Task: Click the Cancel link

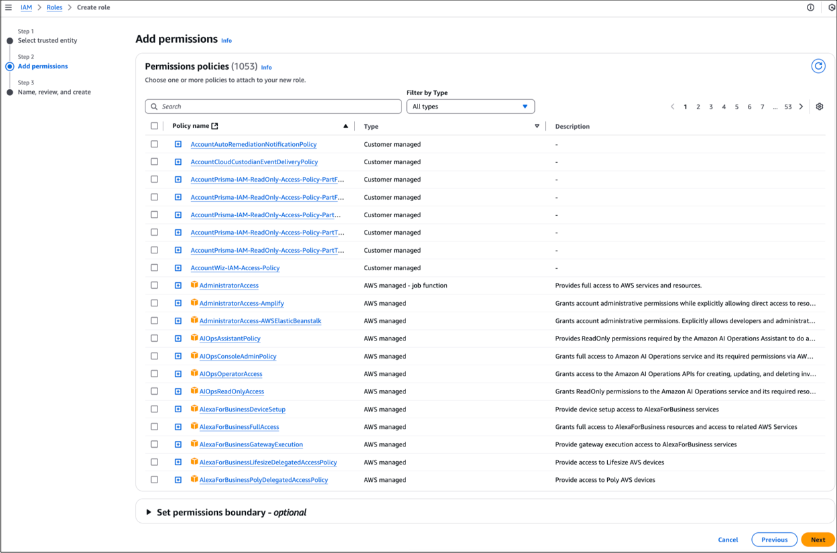Action: click(728, 540)
